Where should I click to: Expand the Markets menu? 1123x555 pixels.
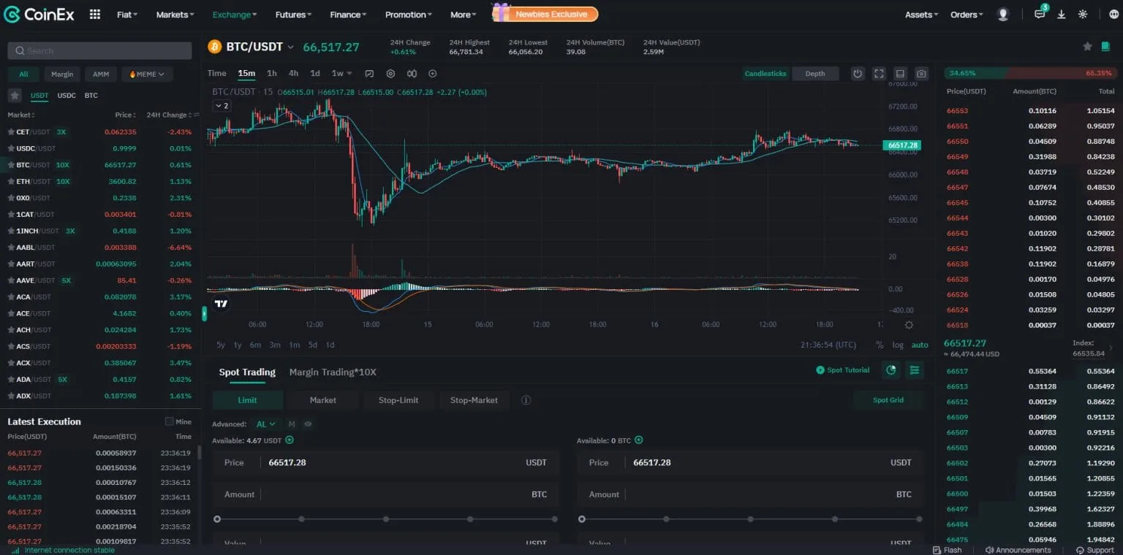click(175, 15)
